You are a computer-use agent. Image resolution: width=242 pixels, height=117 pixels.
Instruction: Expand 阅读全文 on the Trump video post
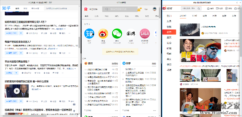point(36,89)
